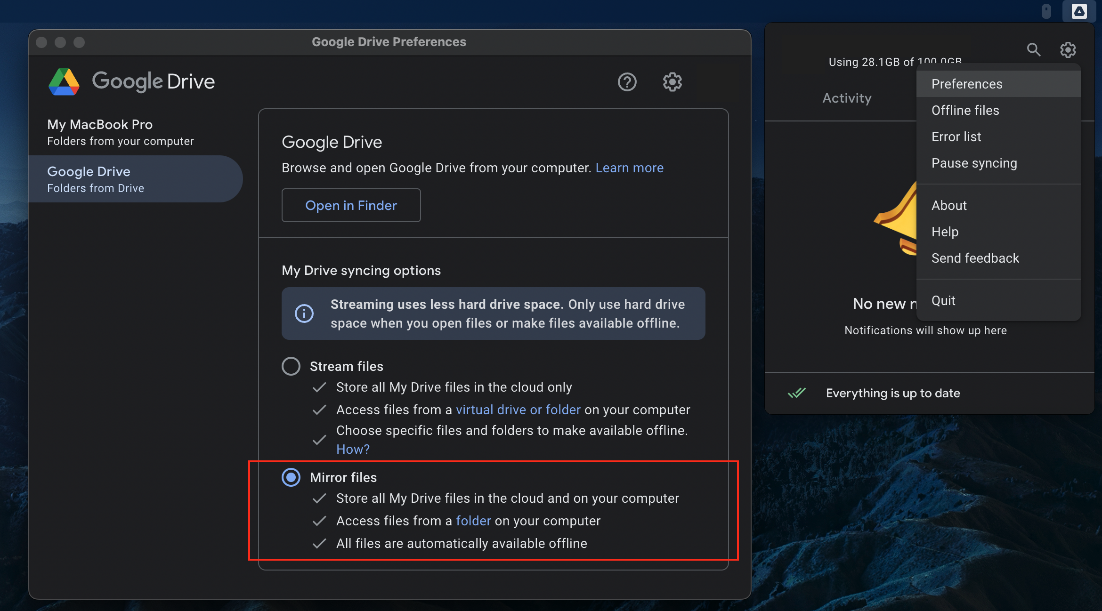
Task: Click the info icon in streaming notice
Action: [304, 314]
